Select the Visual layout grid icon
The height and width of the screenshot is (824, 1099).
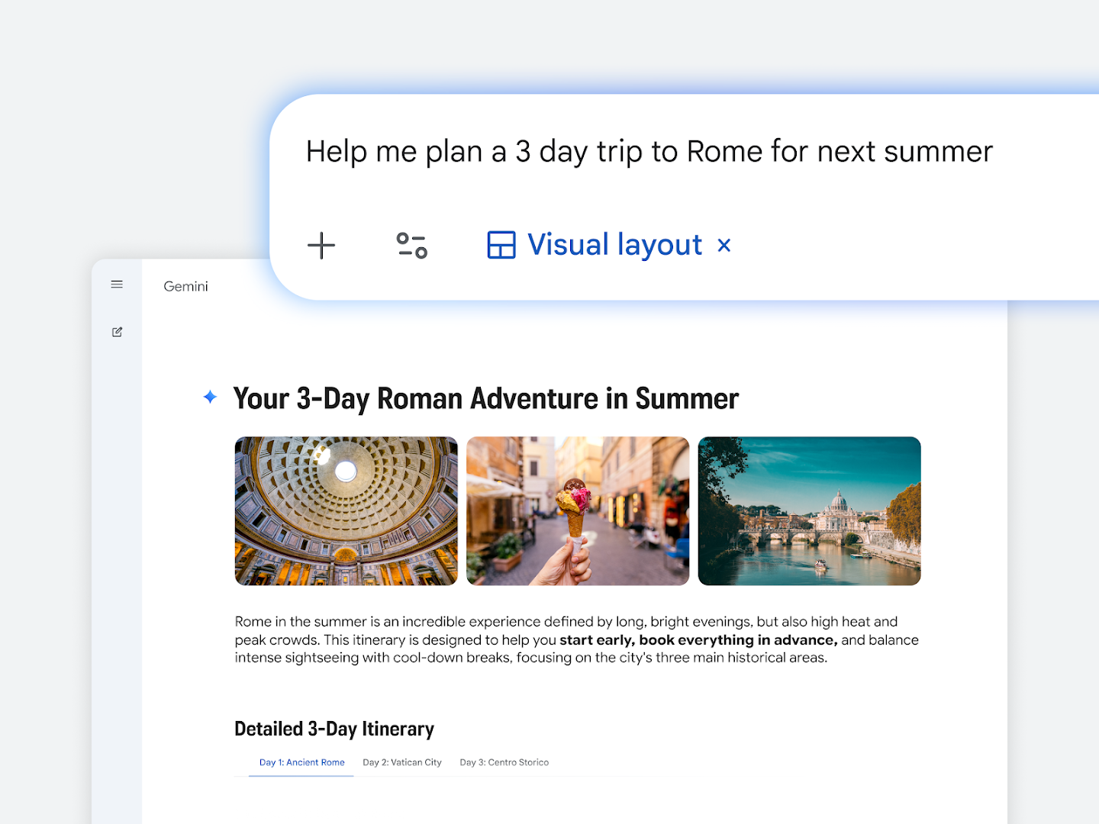[501, 244]
